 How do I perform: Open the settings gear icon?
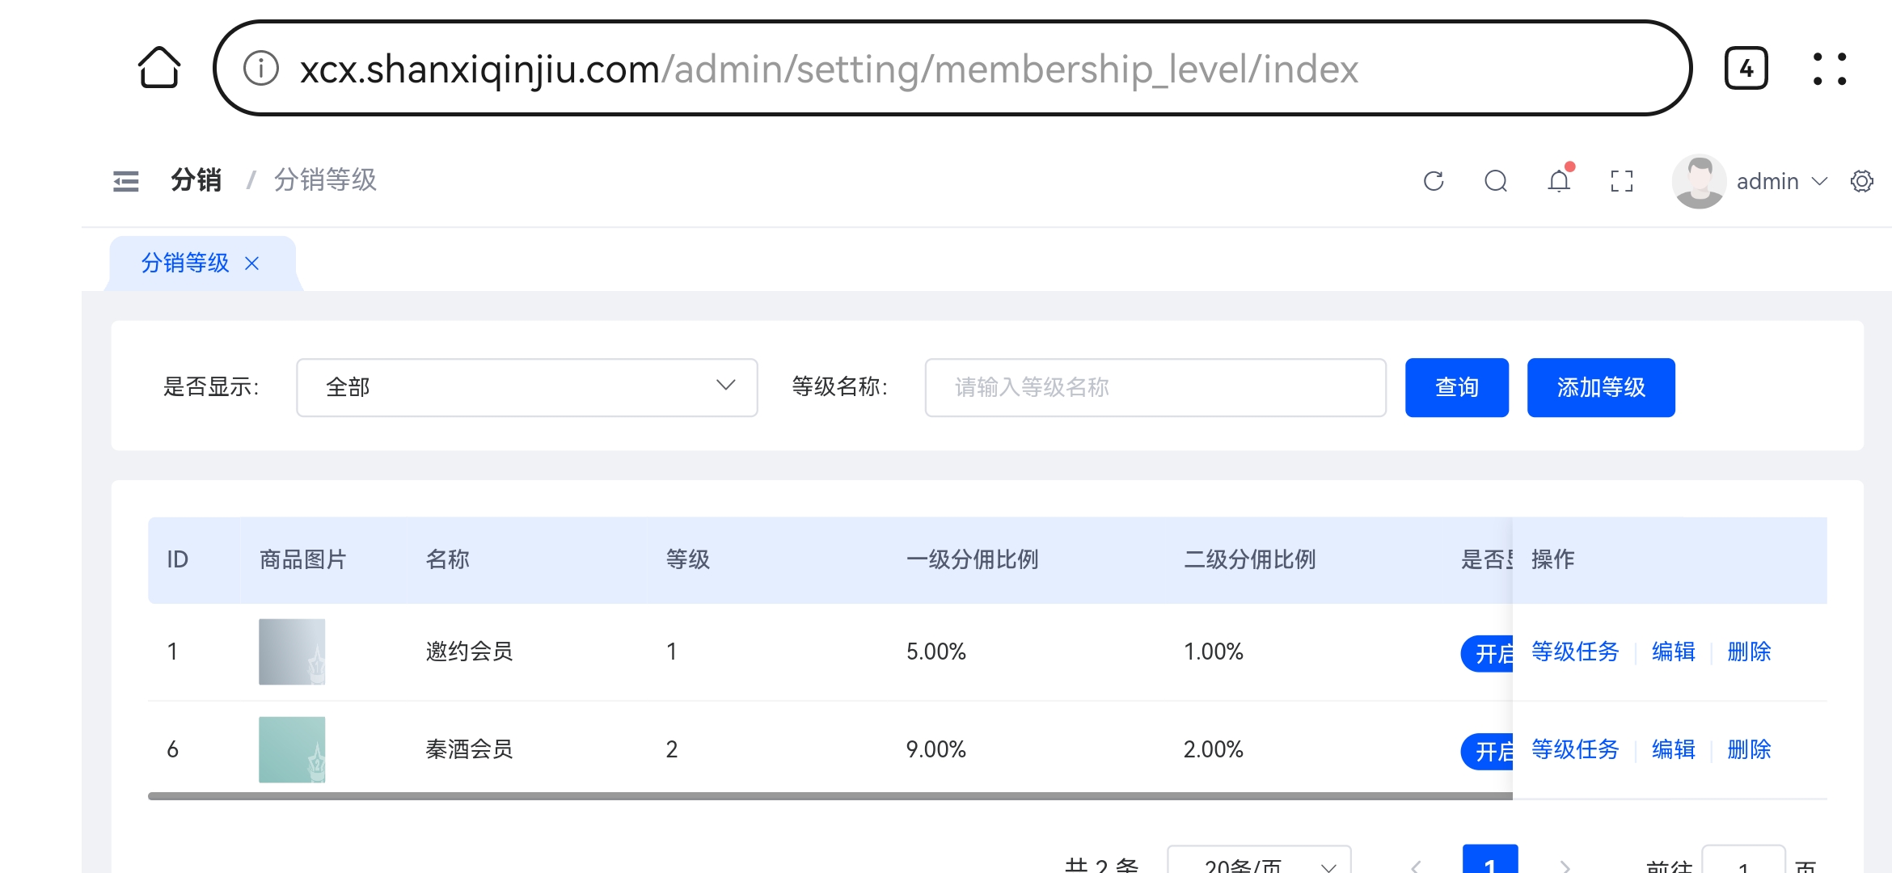[x=1862, y=181]
